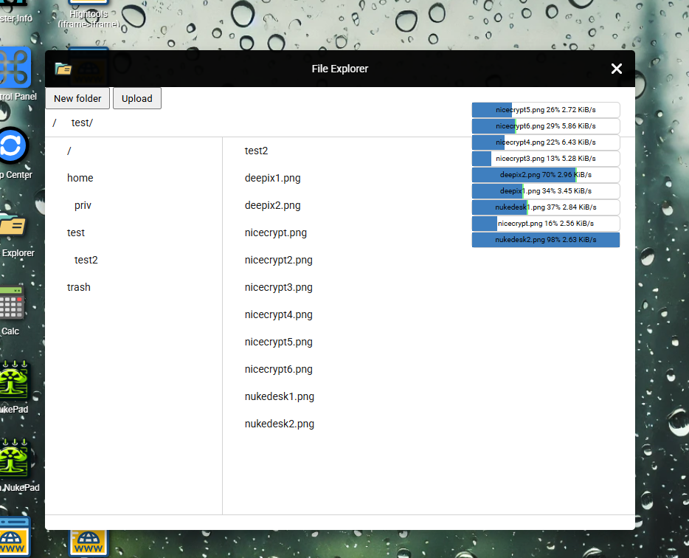Select the deepix1.png file
The height and width of the screenshot is (558, 689).
pyautogui.click(x=272, y=178)
